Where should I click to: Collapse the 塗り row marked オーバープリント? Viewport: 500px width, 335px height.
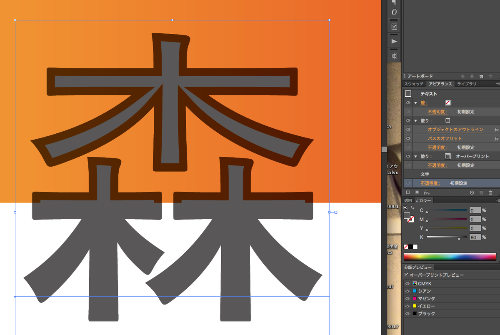(415, 157)
